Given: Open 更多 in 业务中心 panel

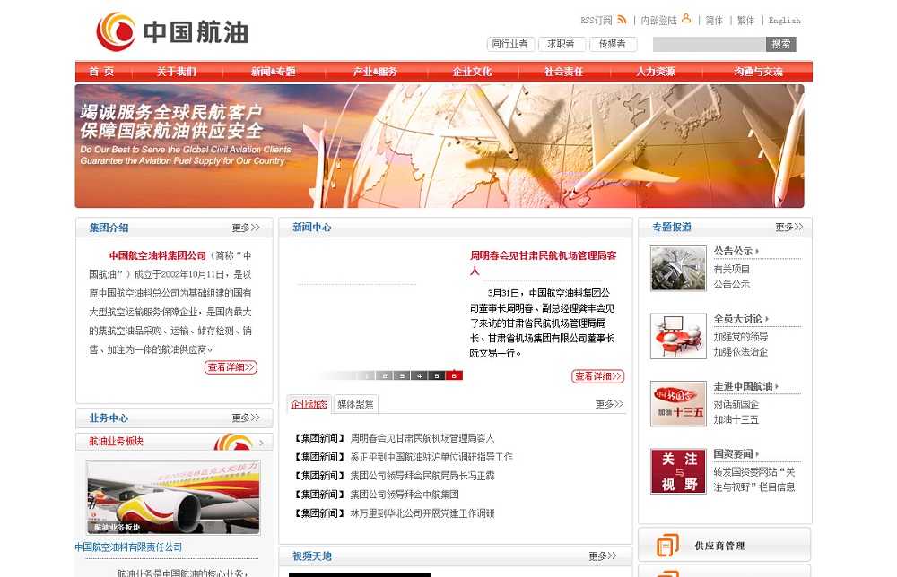Looking at the screenshot, I should (x=246, y=418).
